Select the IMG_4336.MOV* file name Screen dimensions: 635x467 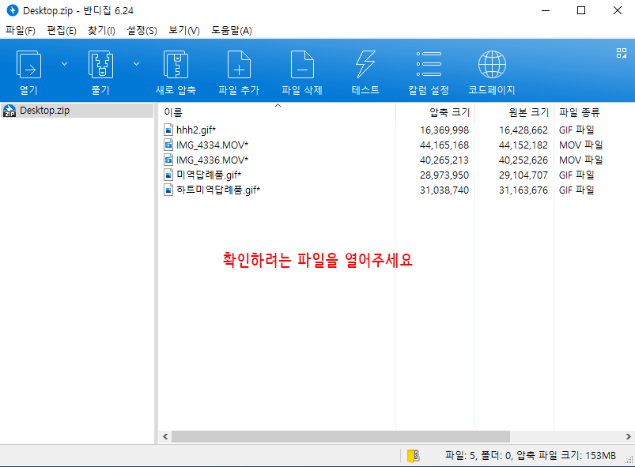click(x=212, y=160)
